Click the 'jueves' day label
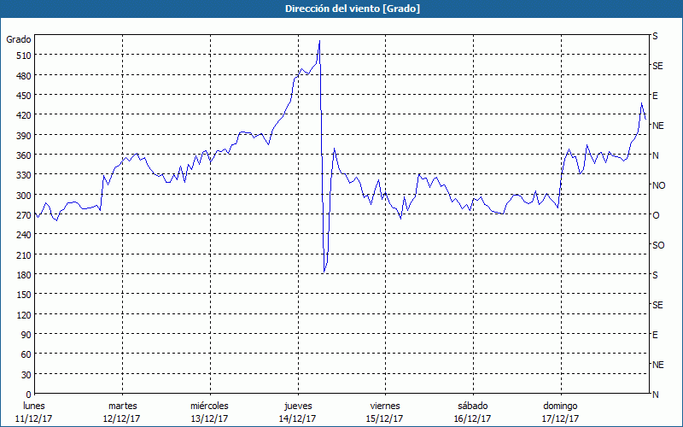The width and height of the screenshot is (683, 427). (298, 407)
